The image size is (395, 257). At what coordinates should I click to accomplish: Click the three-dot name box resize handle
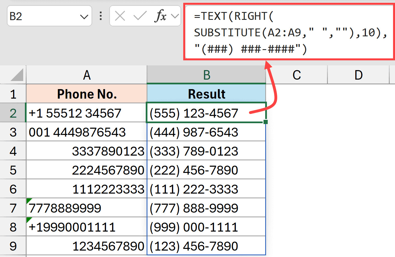pyautogui.click(x=101, y=16)
